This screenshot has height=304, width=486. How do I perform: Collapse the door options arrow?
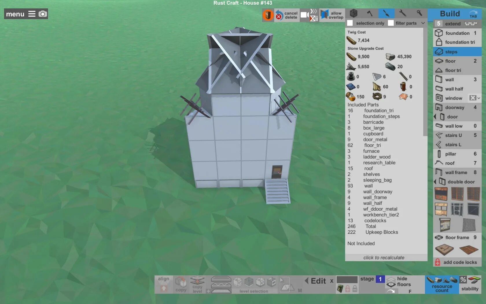pos(435,117)
